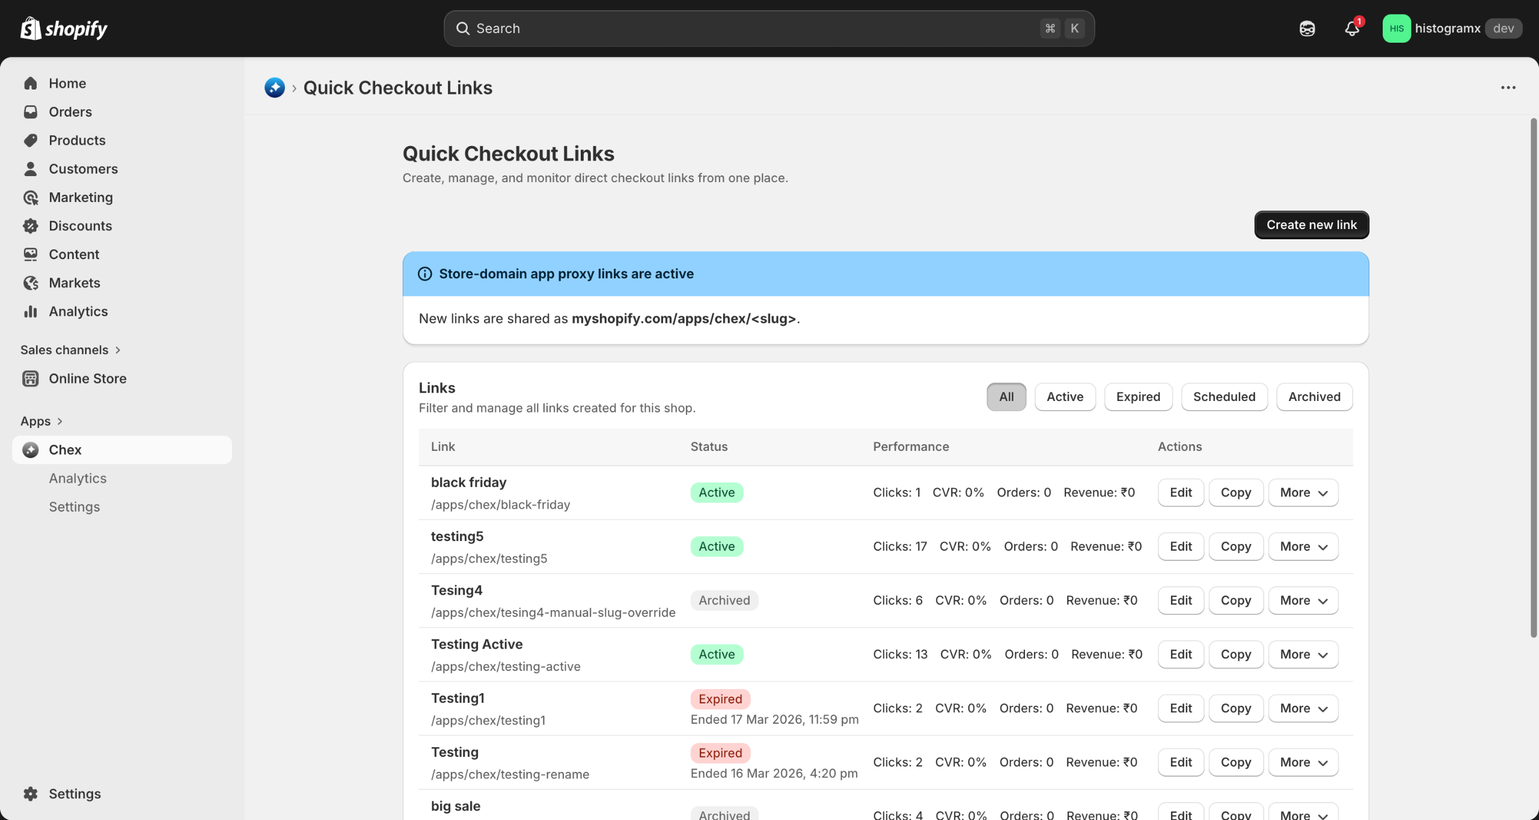This screenshot has height=820, width=1539.
Task: Open More dropdown for black friday
Action: [1303, 493]
